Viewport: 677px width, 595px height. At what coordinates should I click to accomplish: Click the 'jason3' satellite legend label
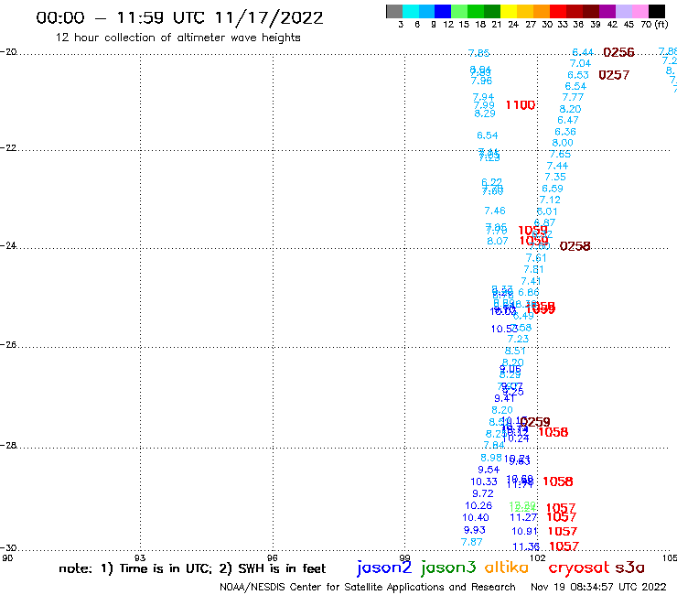coord(448,568)
